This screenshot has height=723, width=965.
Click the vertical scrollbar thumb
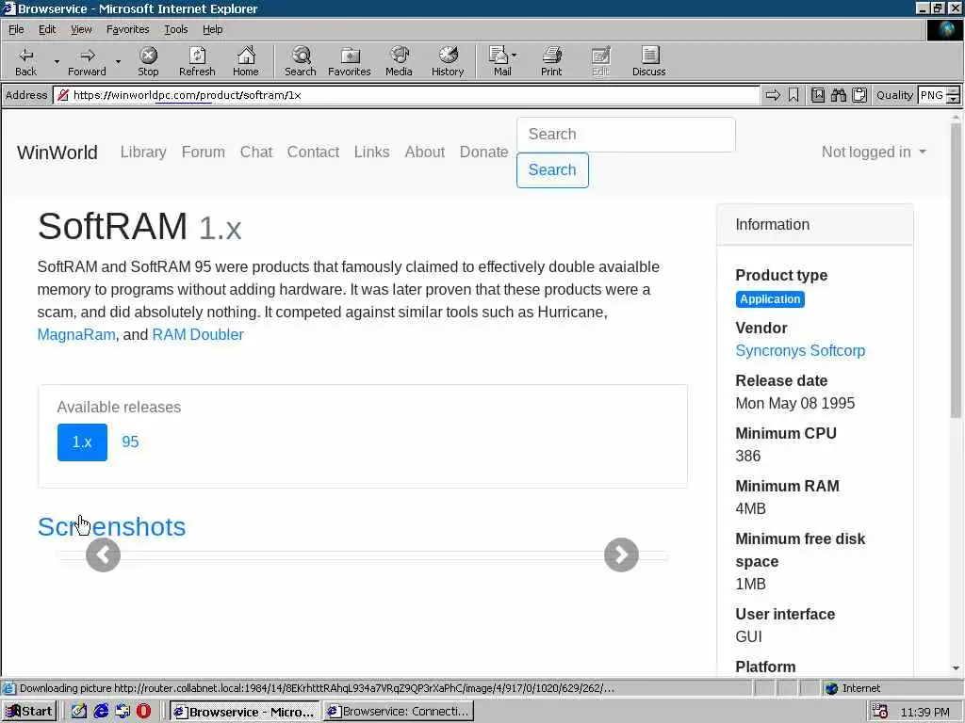tap(956, 270)
